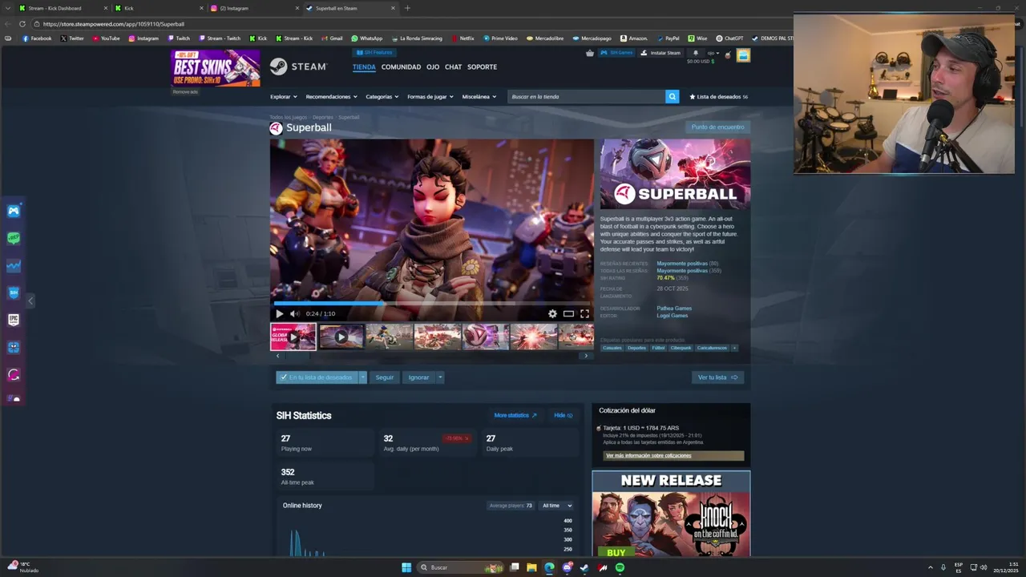The image size is (1026, 577).
Task: Open the notifications bell
Action: (696, 53)
